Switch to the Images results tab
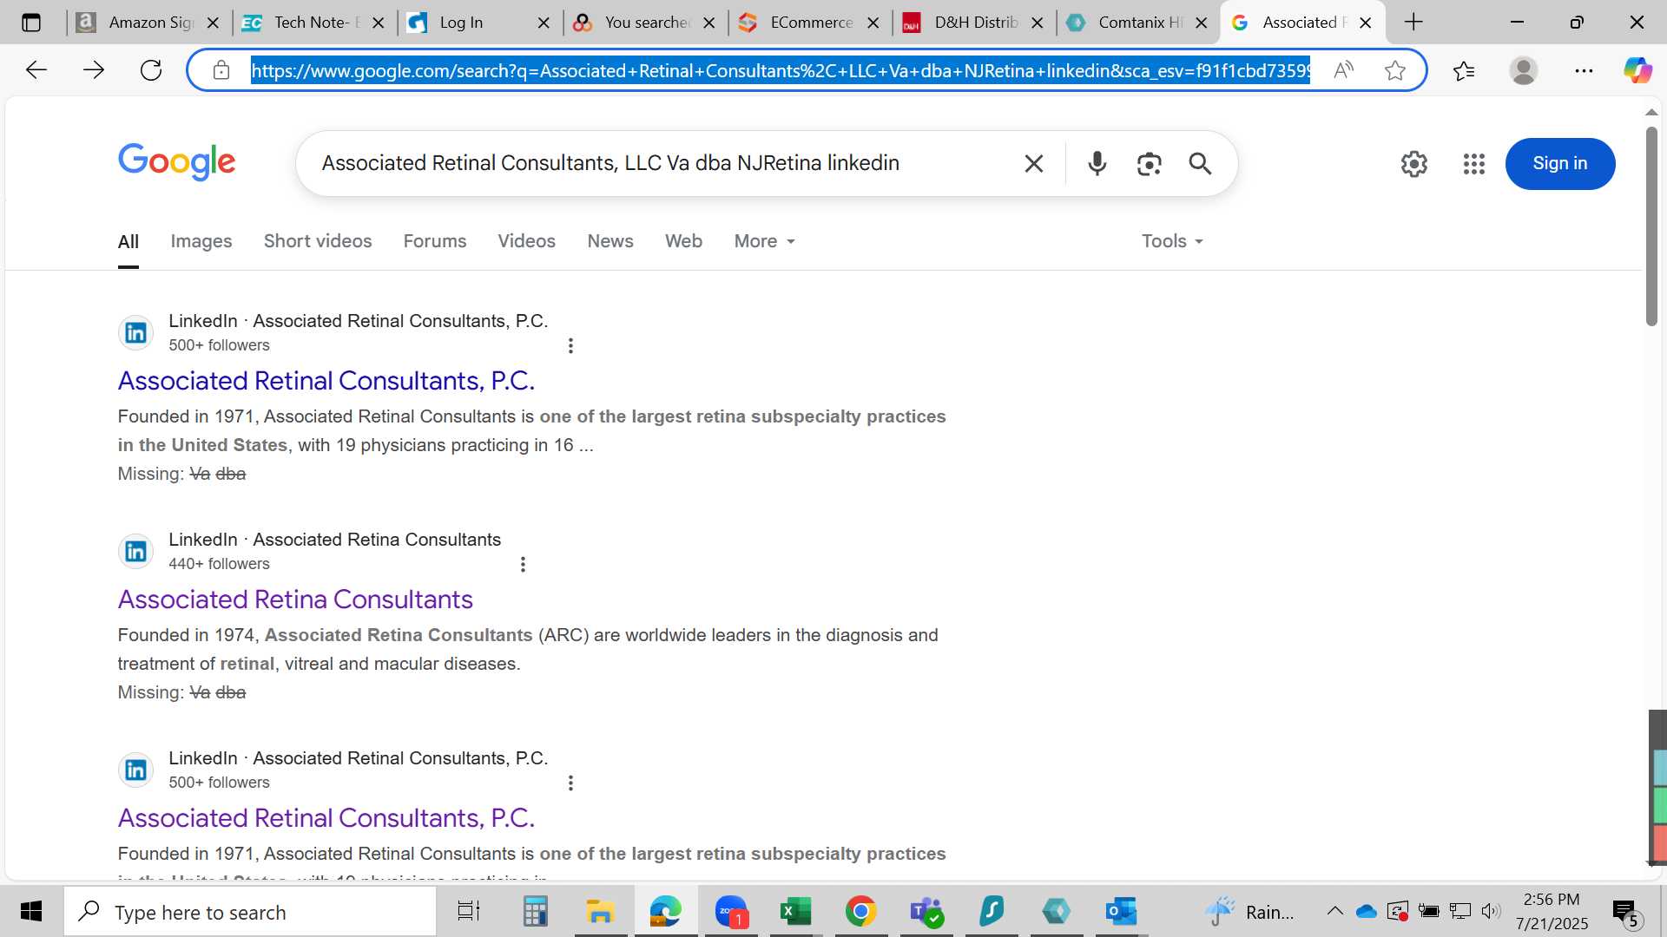The image size is (1667, 937). 201,241
